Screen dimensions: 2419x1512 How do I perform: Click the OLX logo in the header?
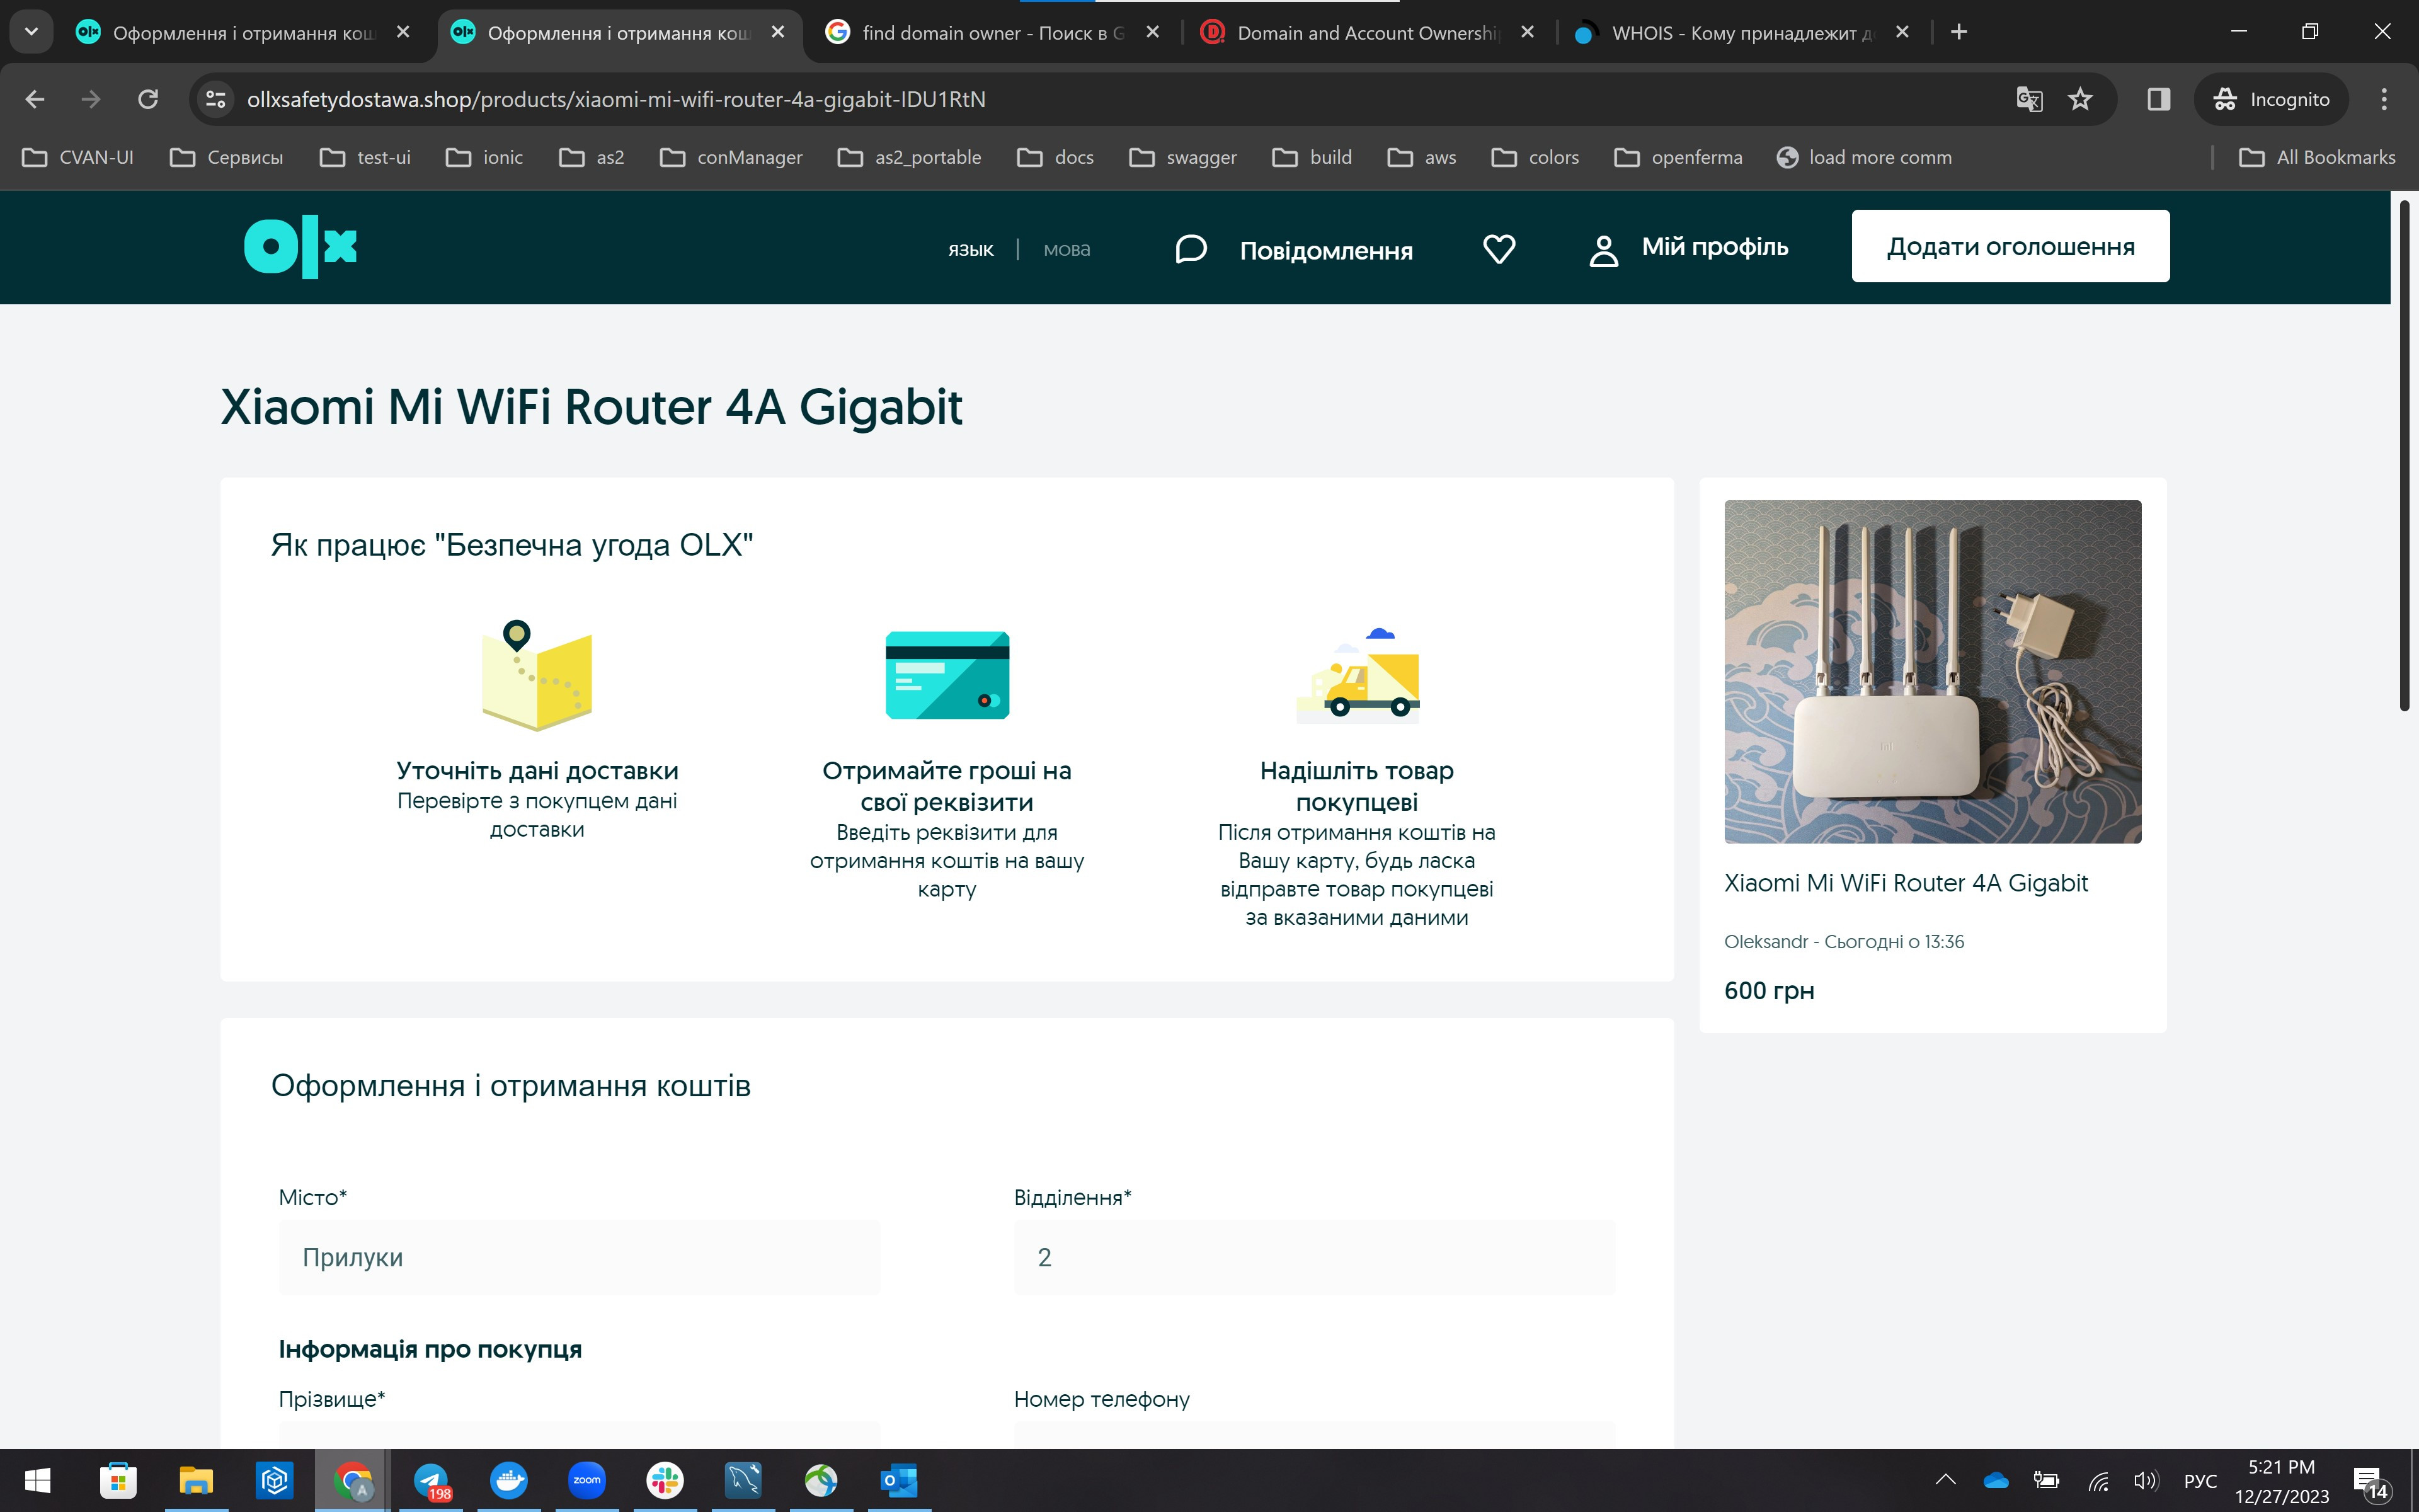[300, 247]
